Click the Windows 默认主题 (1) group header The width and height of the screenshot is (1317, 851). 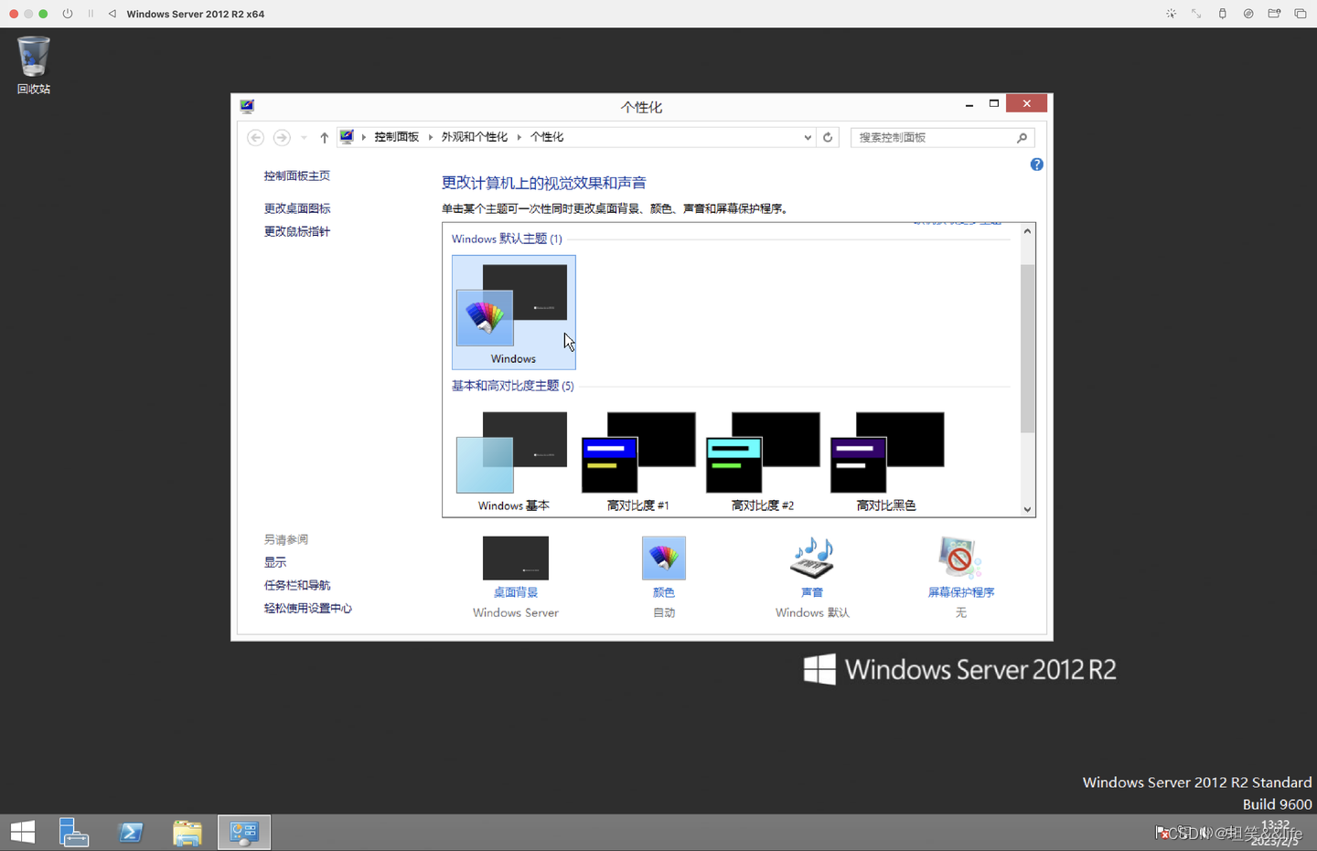coord(507,239)
